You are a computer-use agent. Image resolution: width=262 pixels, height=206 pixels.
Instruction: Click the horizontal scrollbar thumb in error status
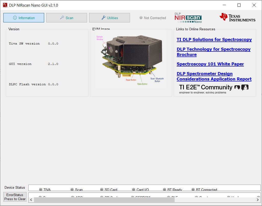pos(104,200)
